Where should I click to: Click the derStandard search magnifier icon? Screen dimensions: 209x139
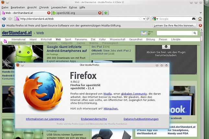195,33
